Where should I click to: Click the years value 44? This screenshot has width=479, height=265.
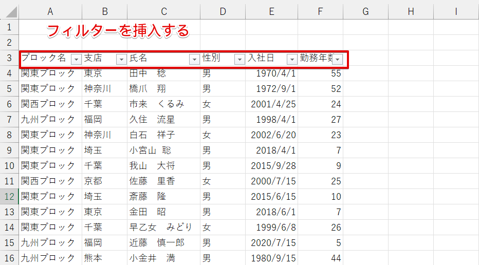coord(321,258)
